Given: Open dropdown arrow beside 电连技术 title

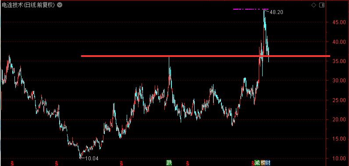Looking at the screenshot, I should [x=60, y=5].
